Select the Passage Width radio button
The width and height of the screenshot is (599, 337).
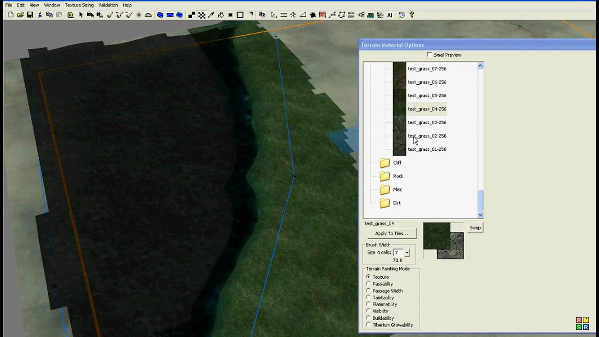pos(368,291)
